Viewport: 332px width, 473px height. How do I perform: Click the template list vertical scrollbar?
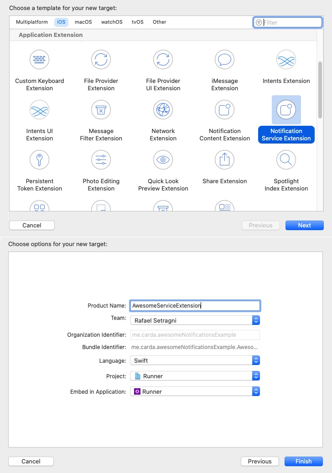pyautogui.click(x=320, y=90)
